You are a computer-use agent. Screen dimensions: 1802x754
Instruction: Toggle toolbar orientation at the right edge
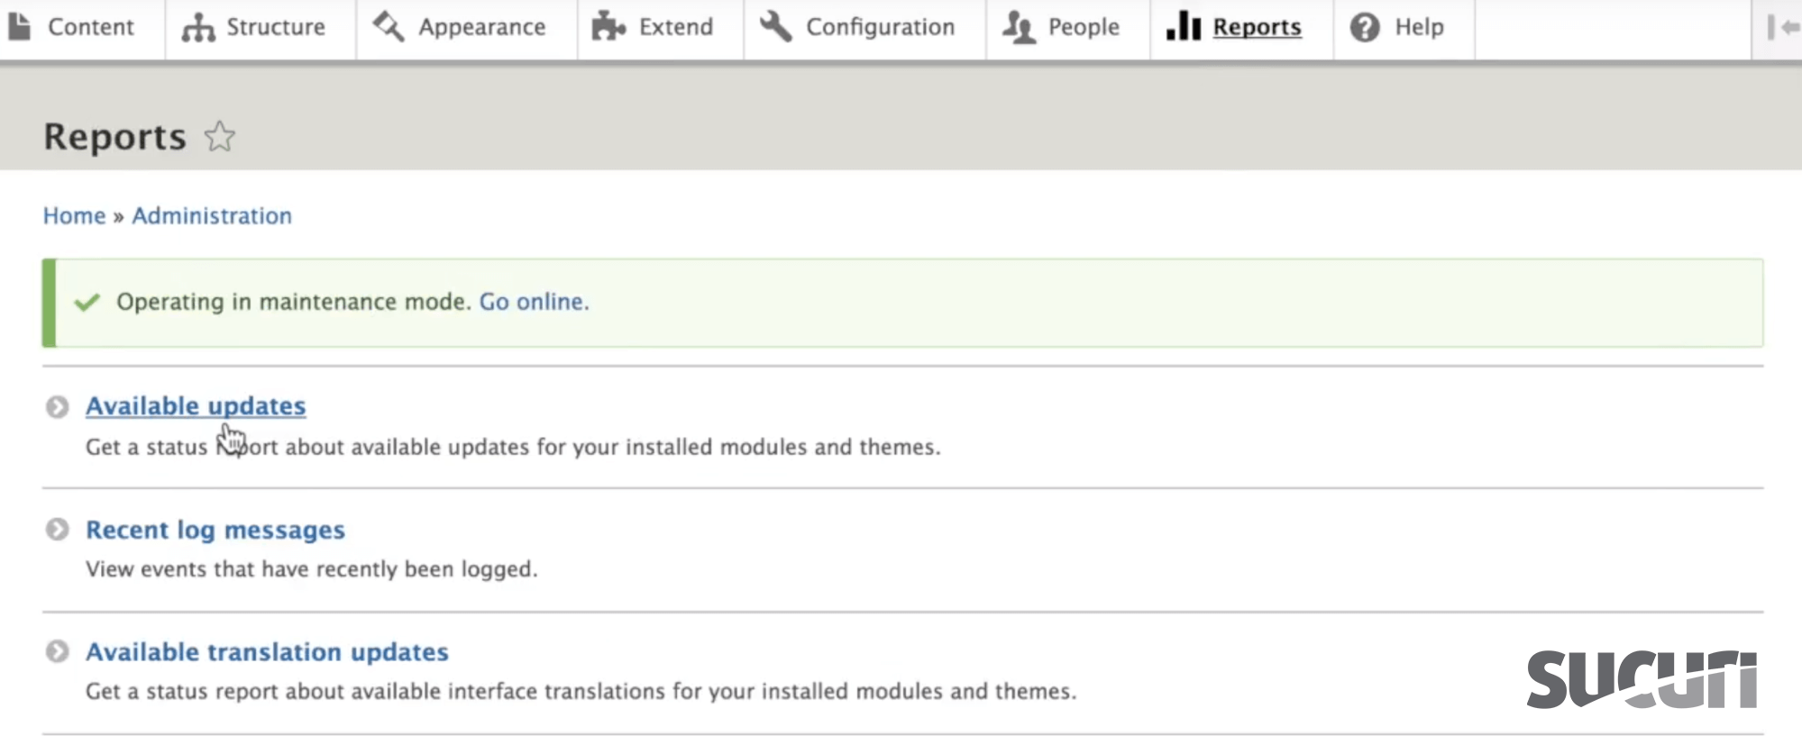[x=1782, y=27]
